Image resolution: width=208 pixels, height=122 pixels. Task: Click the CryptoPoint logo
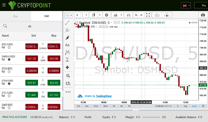[x=30, y=5]
